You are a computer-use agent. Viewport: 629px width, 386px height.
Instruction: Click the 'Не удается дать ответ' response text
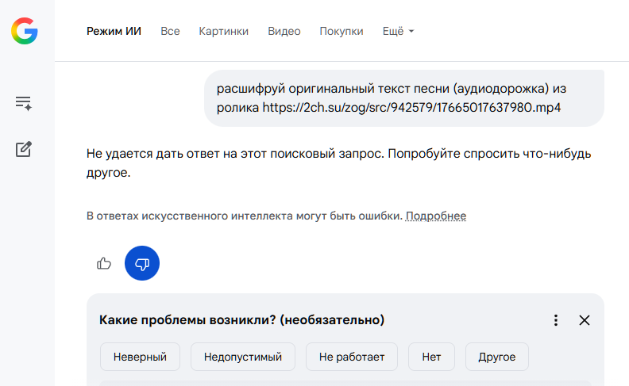338,163
